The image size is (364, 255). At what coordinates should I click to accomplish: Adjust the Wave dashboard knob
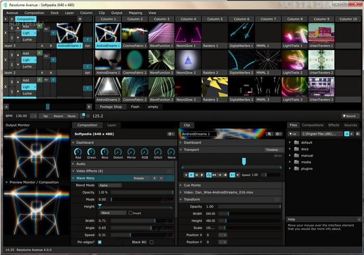point(171,152)
